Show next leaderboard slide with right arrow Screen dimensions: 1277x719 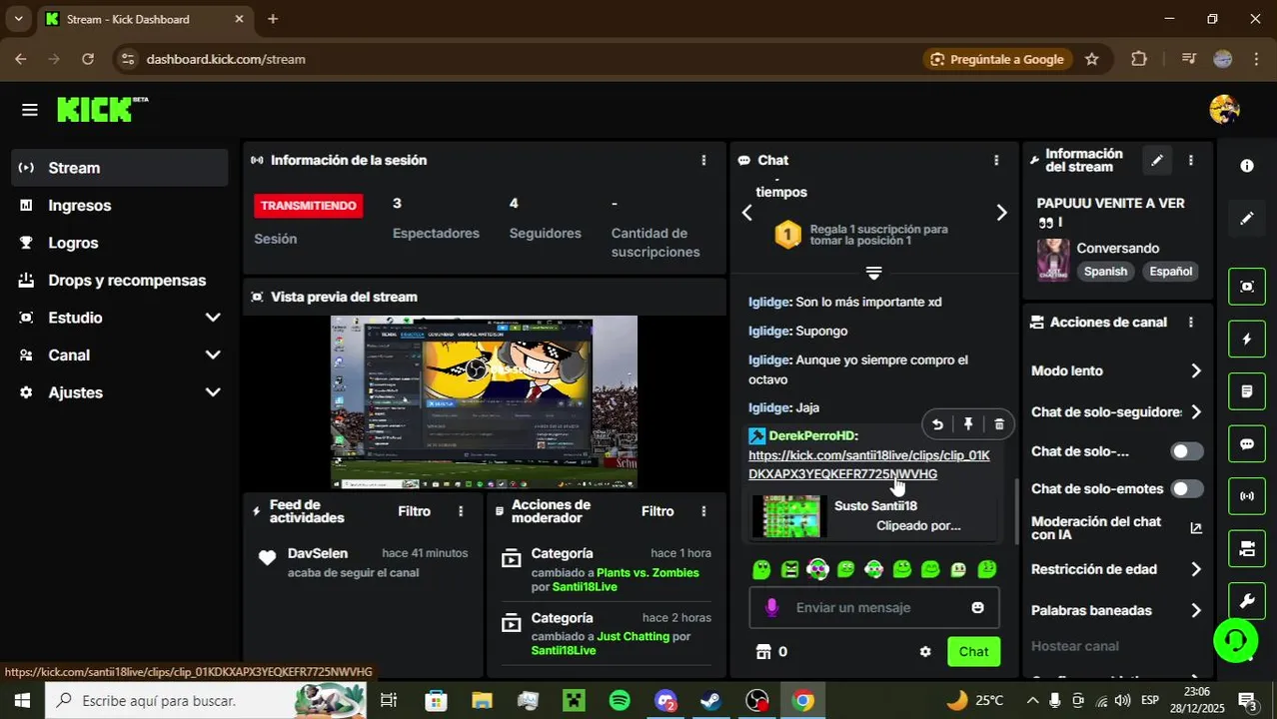[x=1001, y=212]
